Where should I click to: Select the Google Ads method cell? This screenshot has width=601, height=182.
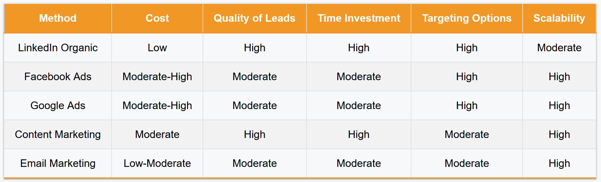(58, 105)
